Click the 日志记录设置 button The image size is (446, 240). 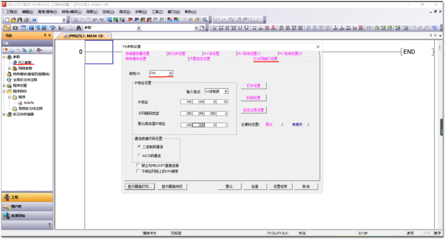click(x=254, y=110)
